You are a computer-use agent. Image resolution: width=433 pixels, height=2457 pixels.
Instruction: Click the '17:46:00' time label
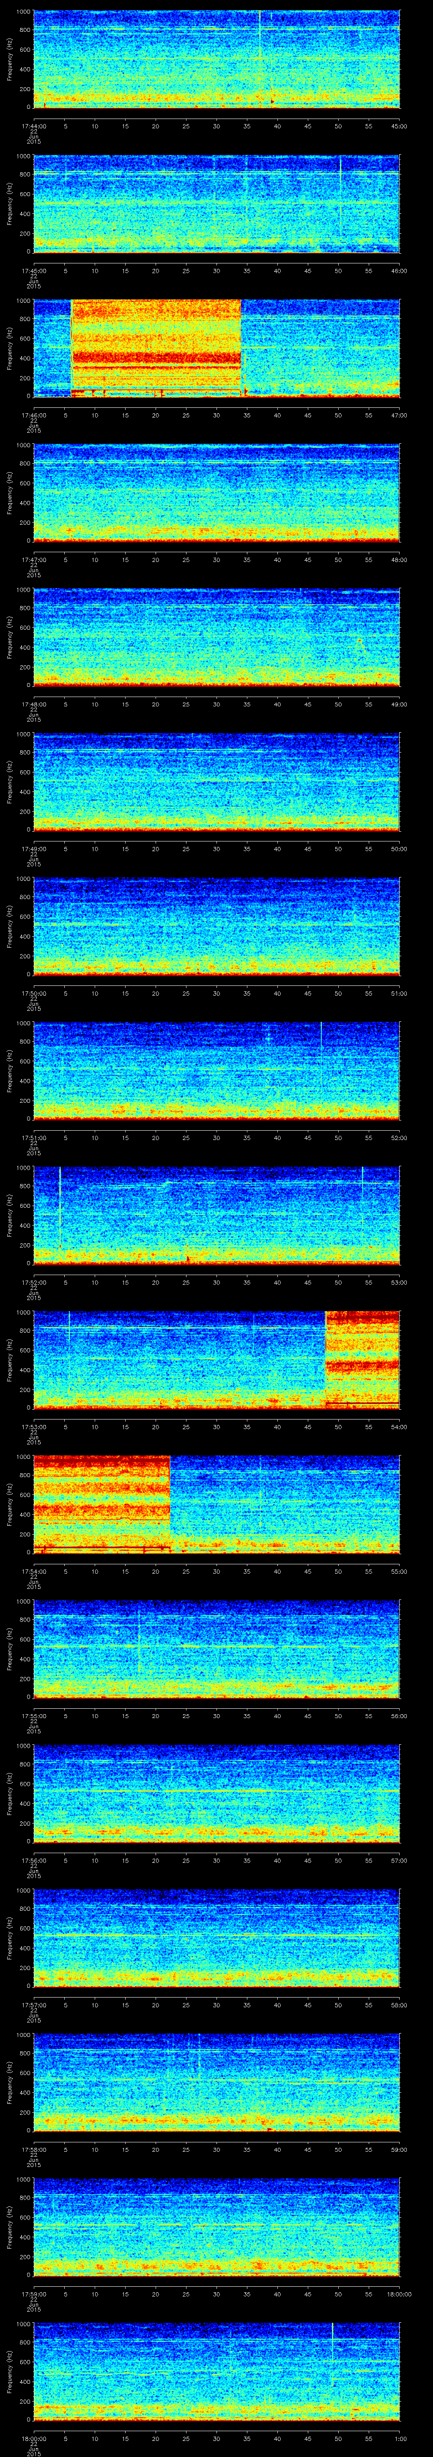click(33, 414)
